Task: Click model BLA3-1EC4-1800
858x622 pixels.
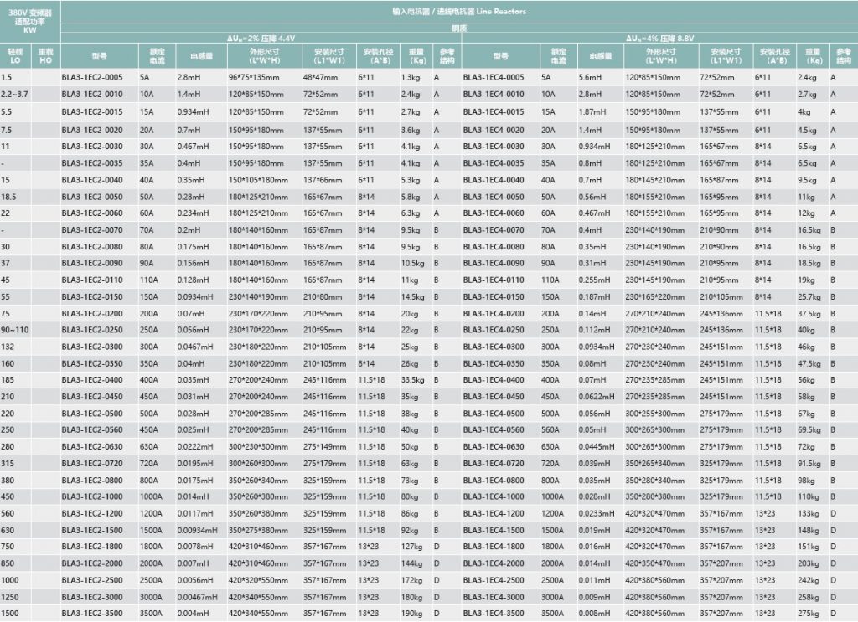Action: [493, 547]
